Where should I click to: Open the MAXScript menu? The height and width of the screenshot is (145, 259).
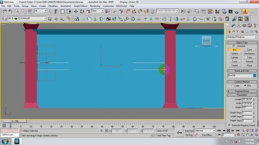121,6
